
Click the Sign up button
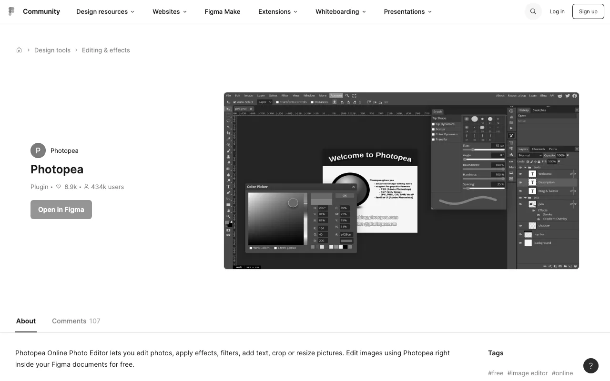[588, 11]
